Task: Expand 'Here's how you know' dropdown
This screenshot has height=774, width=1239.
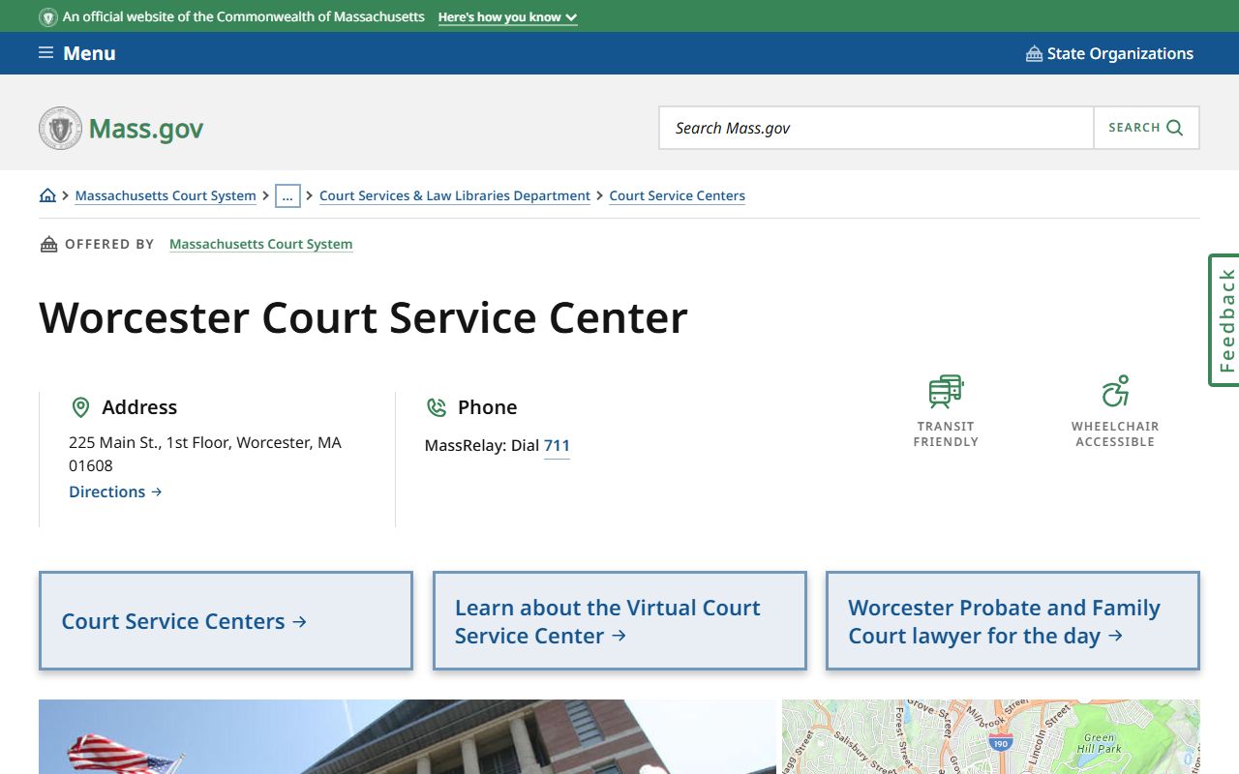Action: coord(507,17)
